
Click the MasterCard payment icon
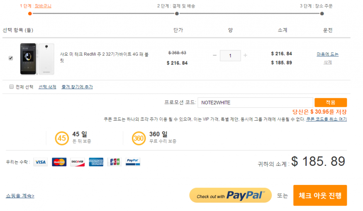pos(59,162)
